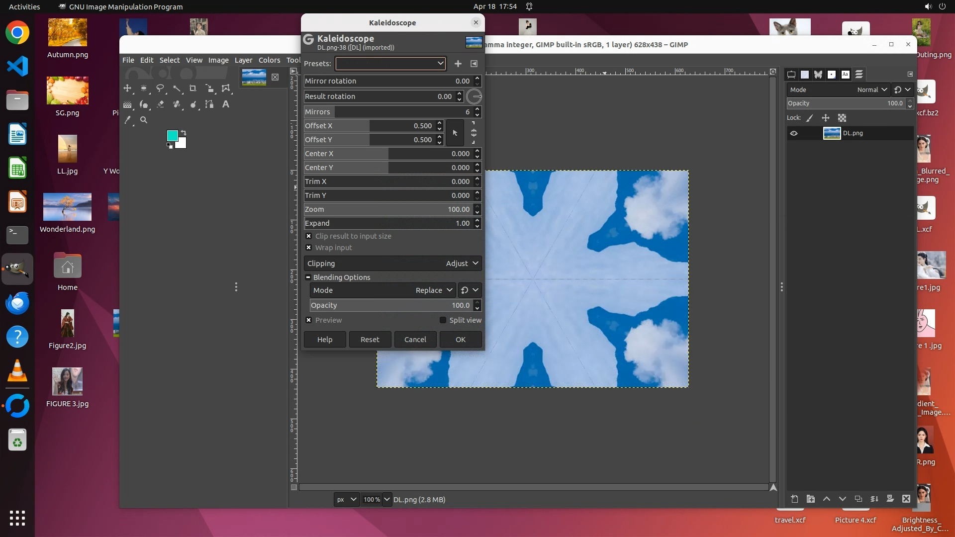Save current settings as preset plus icon
This screenshot has height=537, width=955.
point(458,64)
